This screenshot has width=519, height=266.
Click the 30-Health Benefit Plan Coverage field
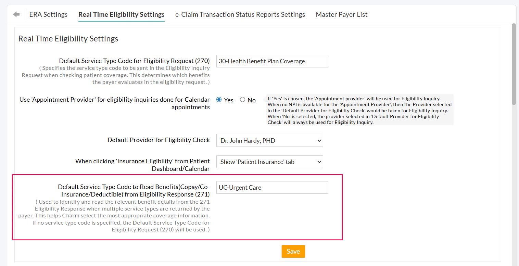pyautogui.click(x=272, y=61)
